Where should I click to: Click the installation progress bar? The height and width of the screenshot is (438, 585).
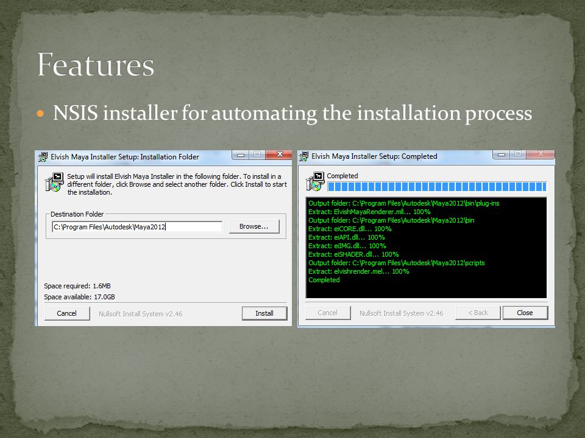click(x=437, y=187)
